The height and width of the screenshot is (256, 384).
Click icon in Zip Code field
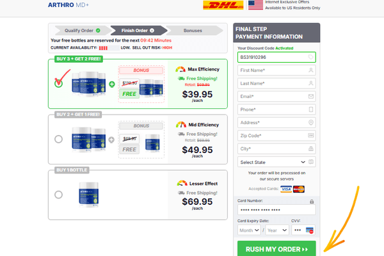[311, 136]
